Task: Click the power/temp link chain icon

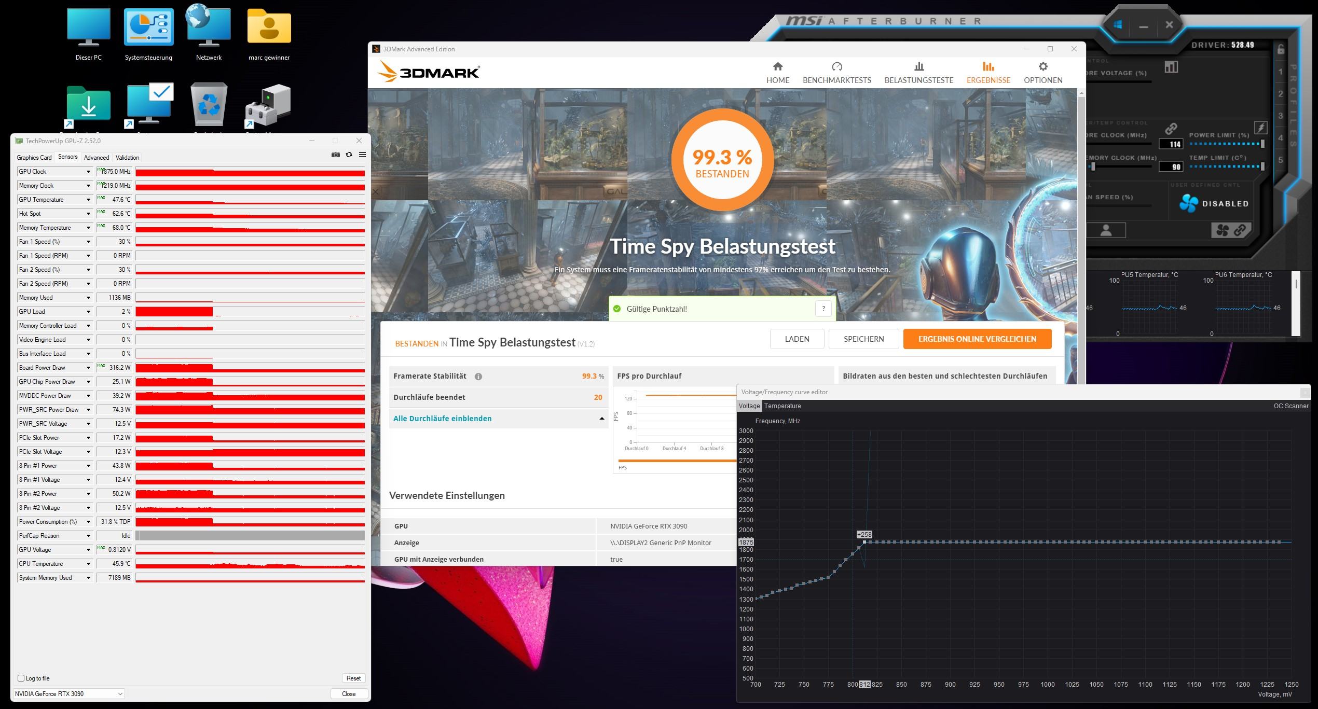Action: [x=1171, y=129]
